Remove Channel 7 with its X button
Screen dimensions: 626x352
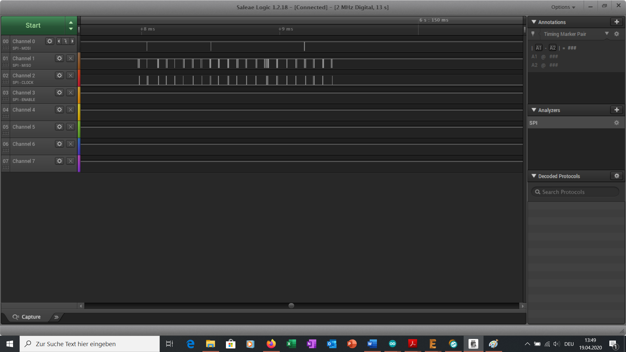(x=70, y=161)
